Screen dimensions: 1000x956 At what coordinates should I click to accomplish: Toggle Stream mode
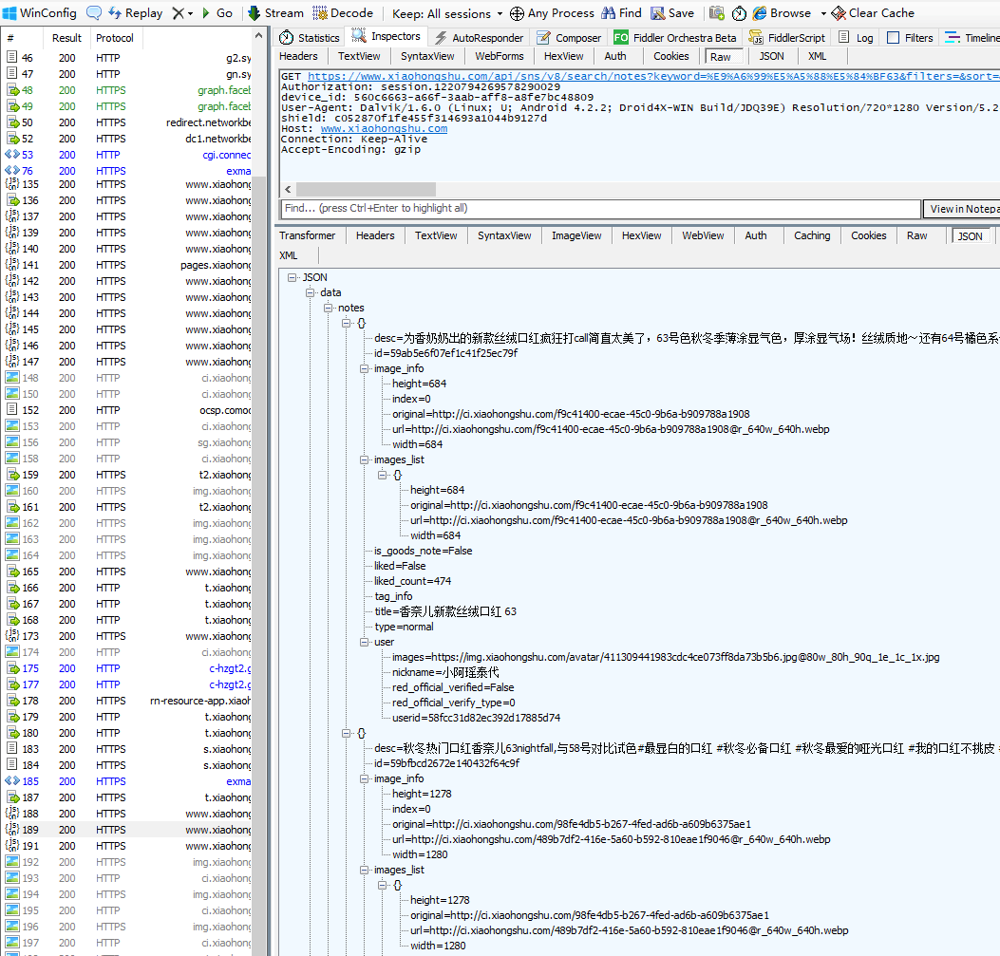pyautogui.click(x=275, y=12)
